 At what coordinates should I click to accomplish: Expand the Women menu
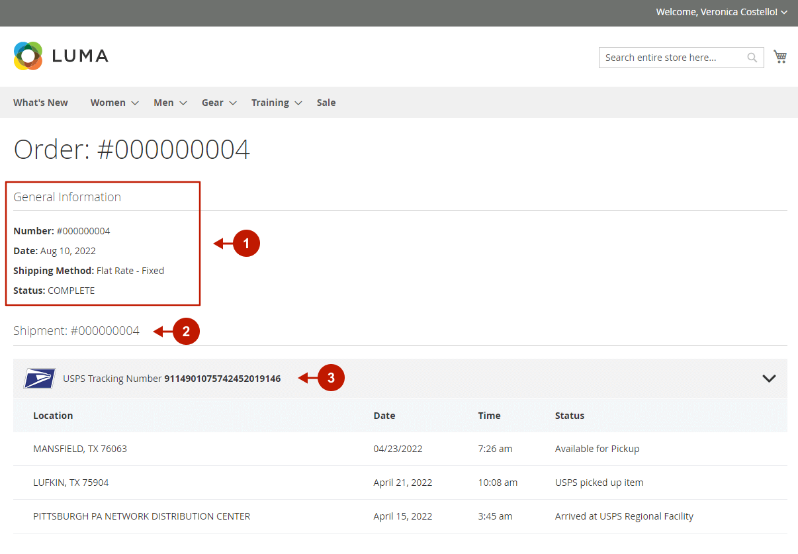point(114,103)
